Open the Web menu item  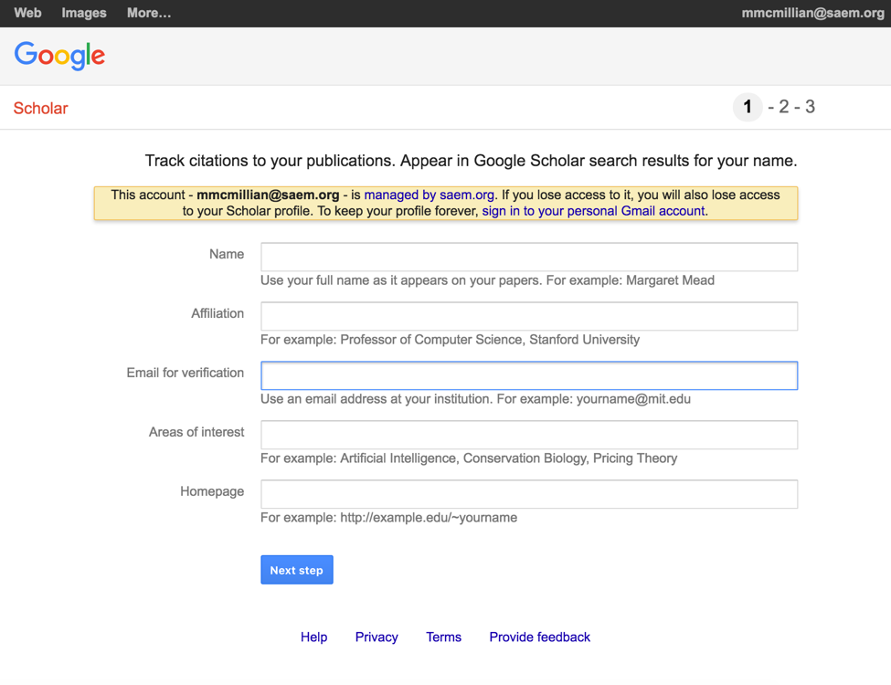coord(27,13)
